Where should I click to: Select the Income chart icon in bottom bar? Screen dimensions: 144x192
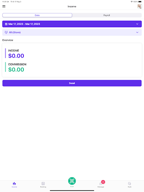tap(14, 184)
